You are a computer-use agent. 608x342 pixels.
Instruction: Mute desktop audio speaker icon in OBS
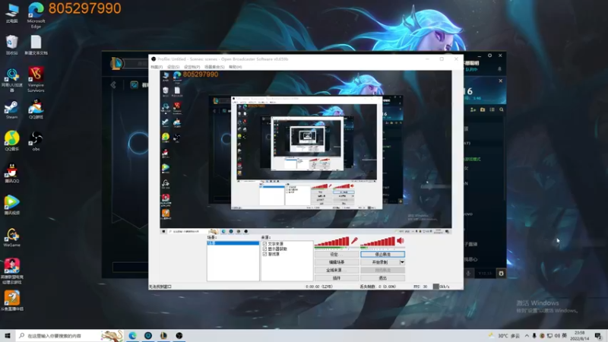[401, 241]
